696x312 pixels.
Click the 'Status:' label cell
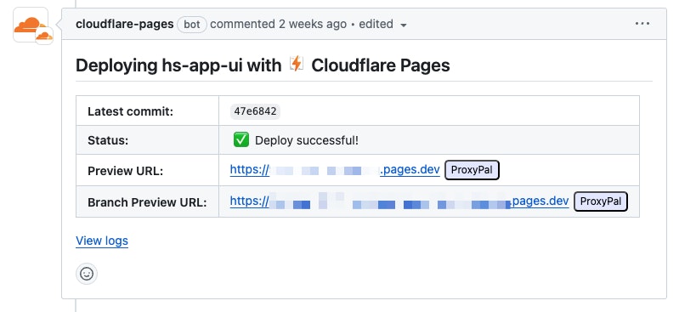[x=147, y=140]
